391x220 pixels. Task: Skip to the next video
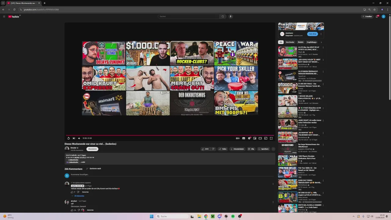tap(74, 138)
